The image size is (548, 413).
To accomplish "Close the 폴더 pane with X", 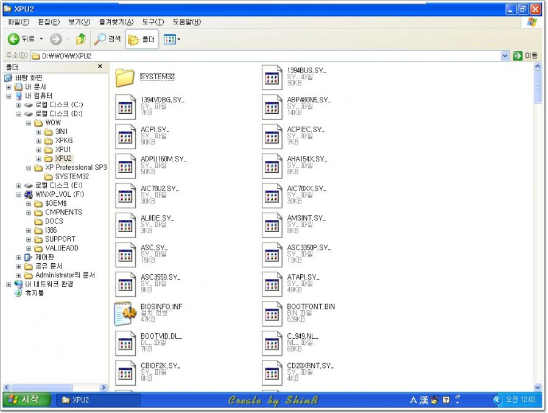I will click(x=100, y=66).
